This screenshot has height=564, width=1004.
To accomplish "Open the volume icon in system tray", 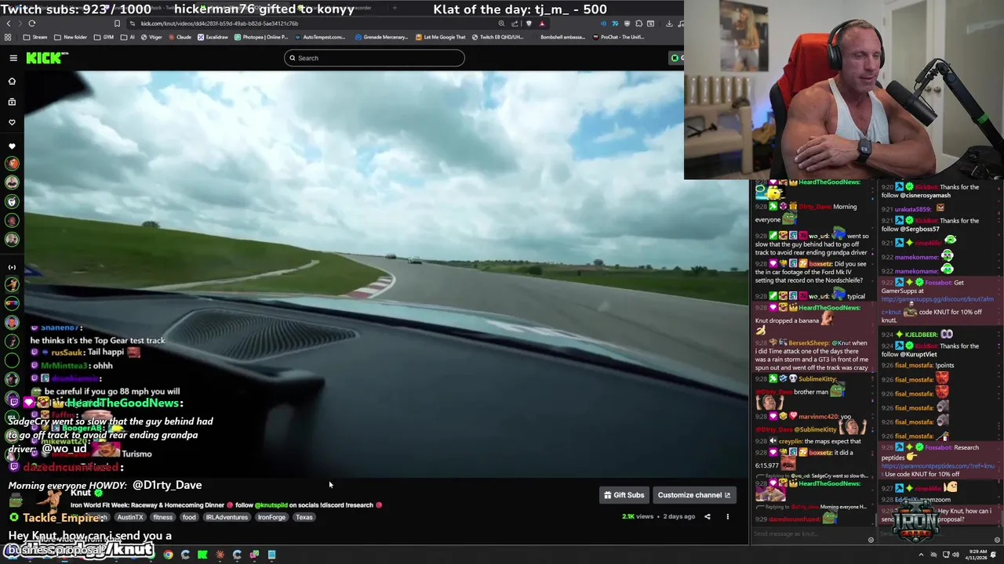I will pos(955,555).
